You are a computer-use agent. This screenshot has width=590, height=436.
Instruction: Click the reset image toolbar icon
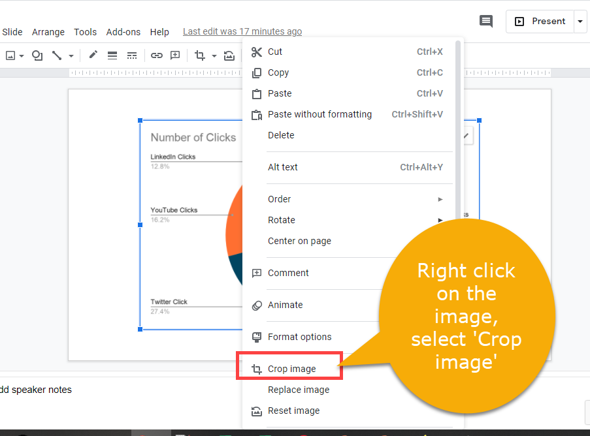[x=229, y=55]
